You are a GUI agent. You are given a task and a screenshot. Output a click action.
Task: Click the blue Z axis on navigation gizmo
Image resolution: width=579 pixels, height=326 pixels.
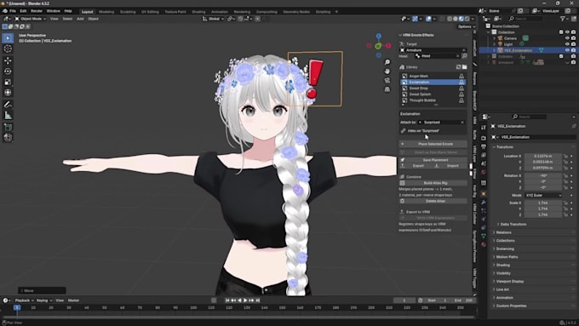379,37
